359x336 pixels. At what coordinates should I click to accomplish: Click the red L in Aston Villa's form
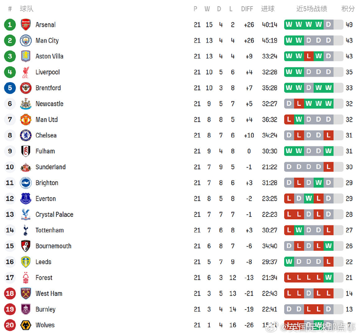click(309, 57)
